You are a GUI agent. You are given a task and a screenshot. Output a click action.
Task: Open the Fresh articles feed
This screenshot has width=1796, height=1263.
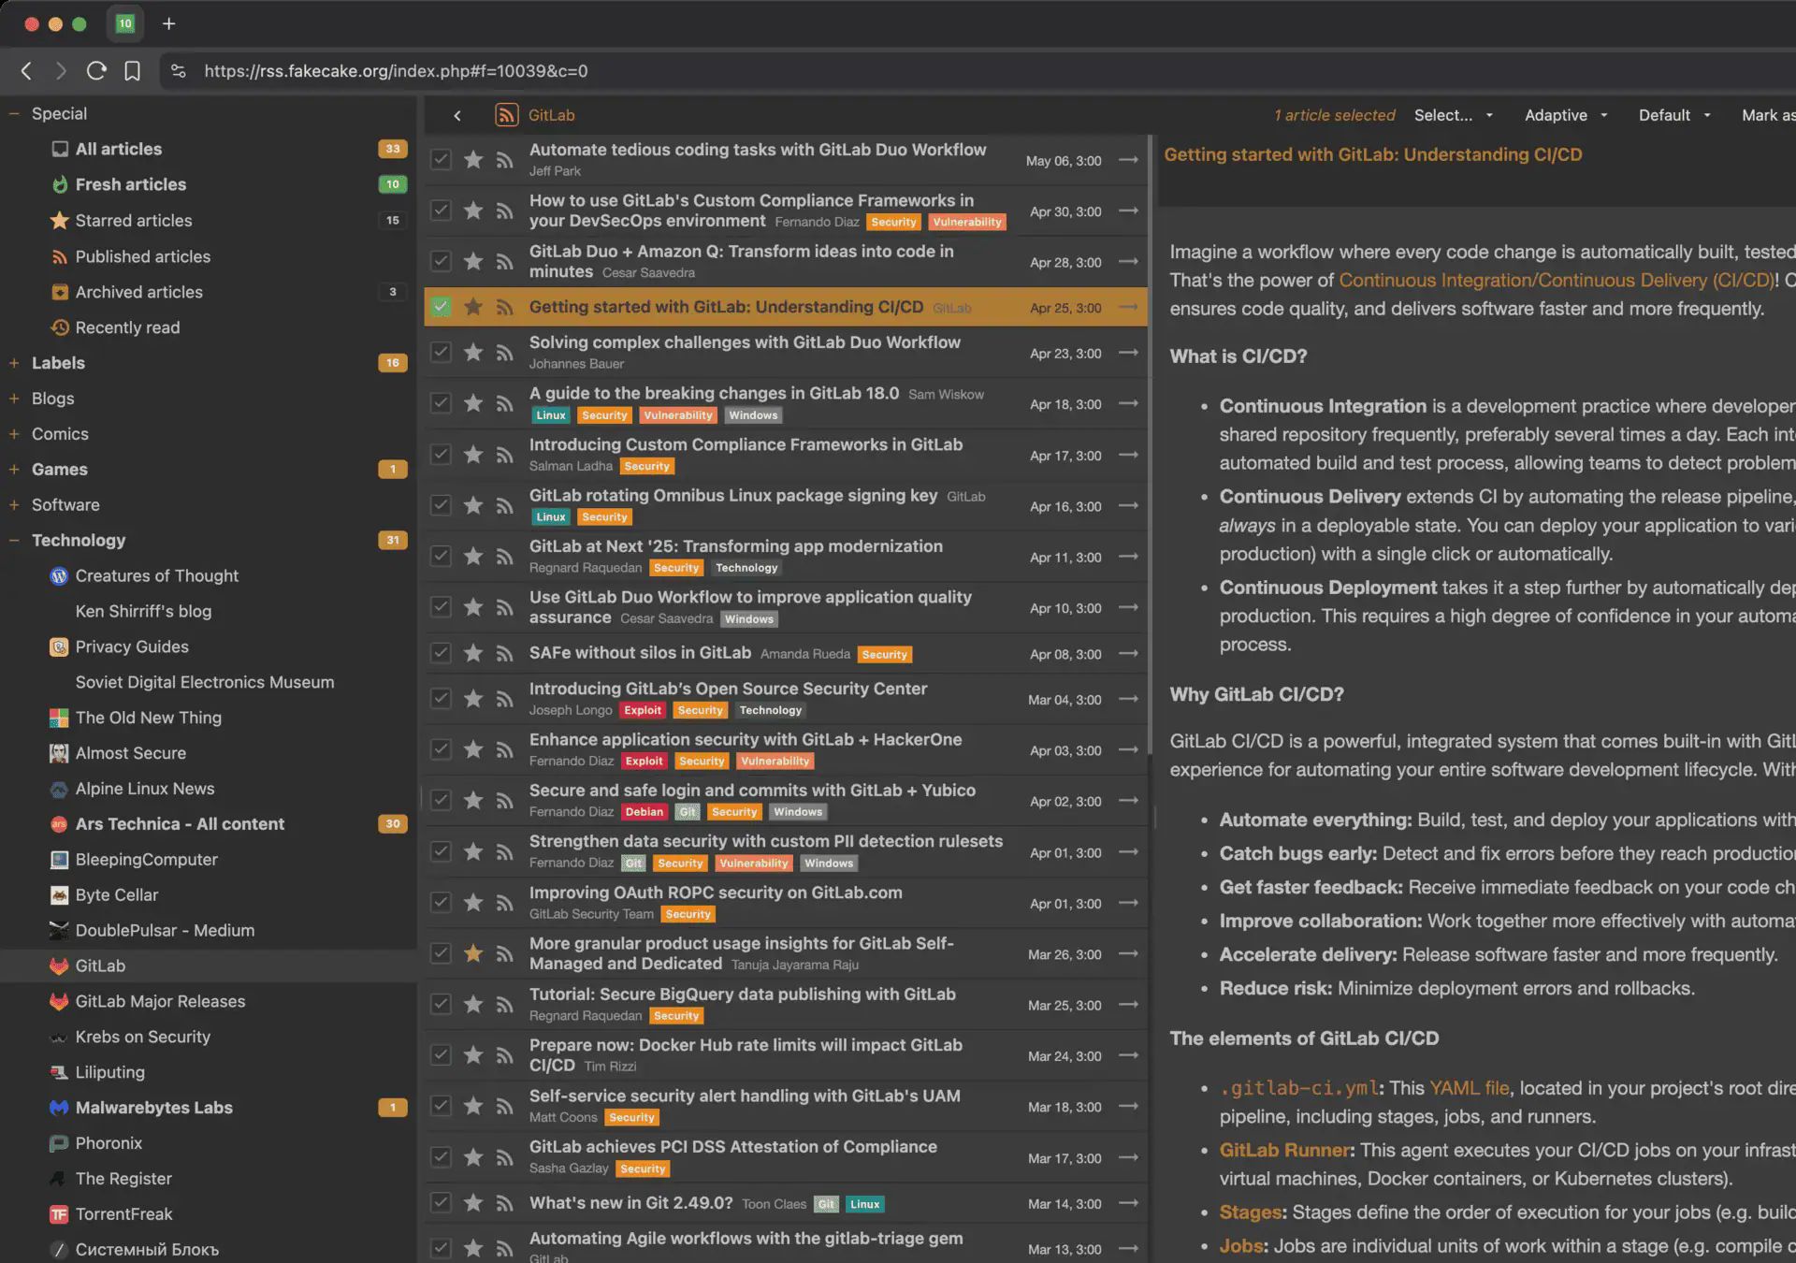coord(130,184)
